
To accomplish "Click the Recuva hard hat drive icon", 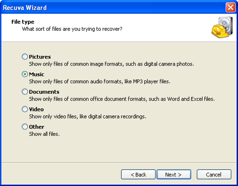I will 222,27.
